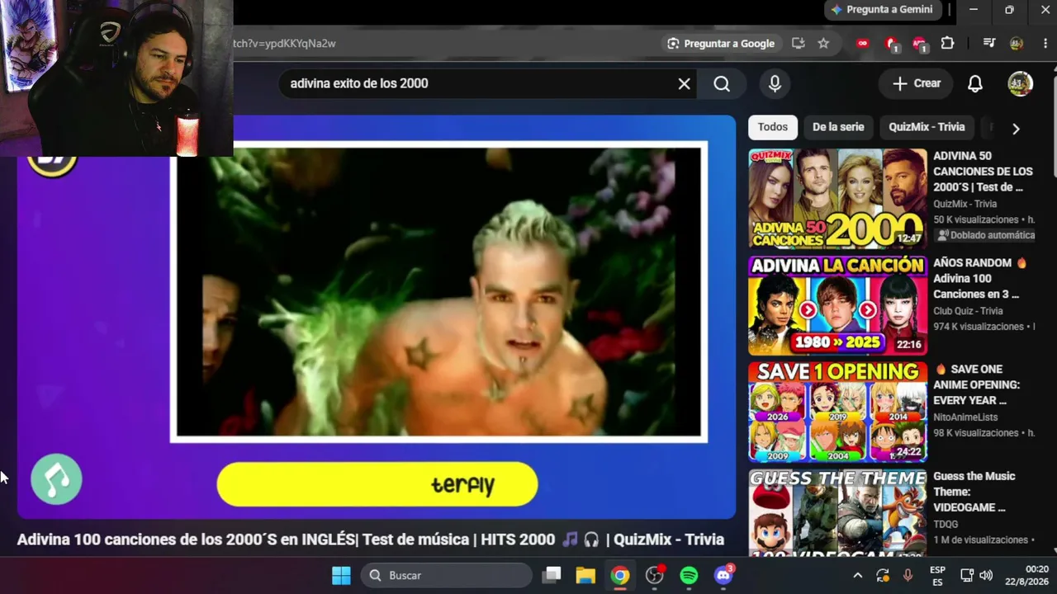Open the red flame extension with badge

click(x=891, y=45)
